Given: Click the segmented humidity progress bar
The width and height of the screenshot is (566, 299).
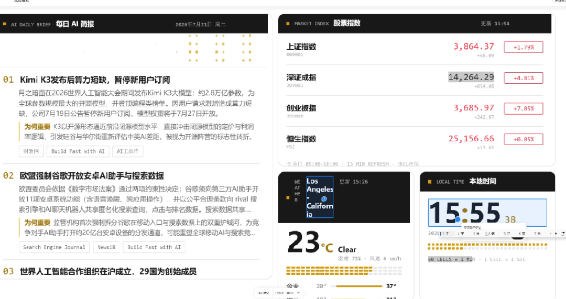Looking at the screenshot, I should (344, 271).
